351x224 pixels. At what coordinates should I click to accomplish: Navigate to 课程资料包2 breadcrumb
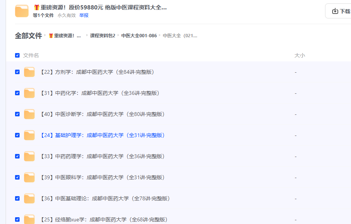[x=103, y=36]
